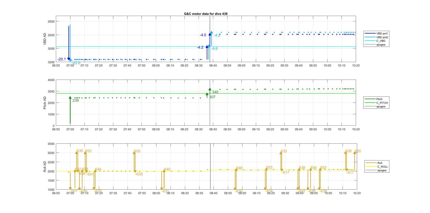Click the '646' roll data label
The width and height of the screenshot is (430, 213).
[239, 168]
